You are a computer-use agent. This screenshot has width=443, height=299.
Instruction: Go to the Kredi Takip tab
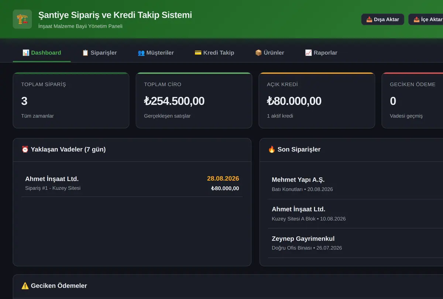(x=214, y=53)
